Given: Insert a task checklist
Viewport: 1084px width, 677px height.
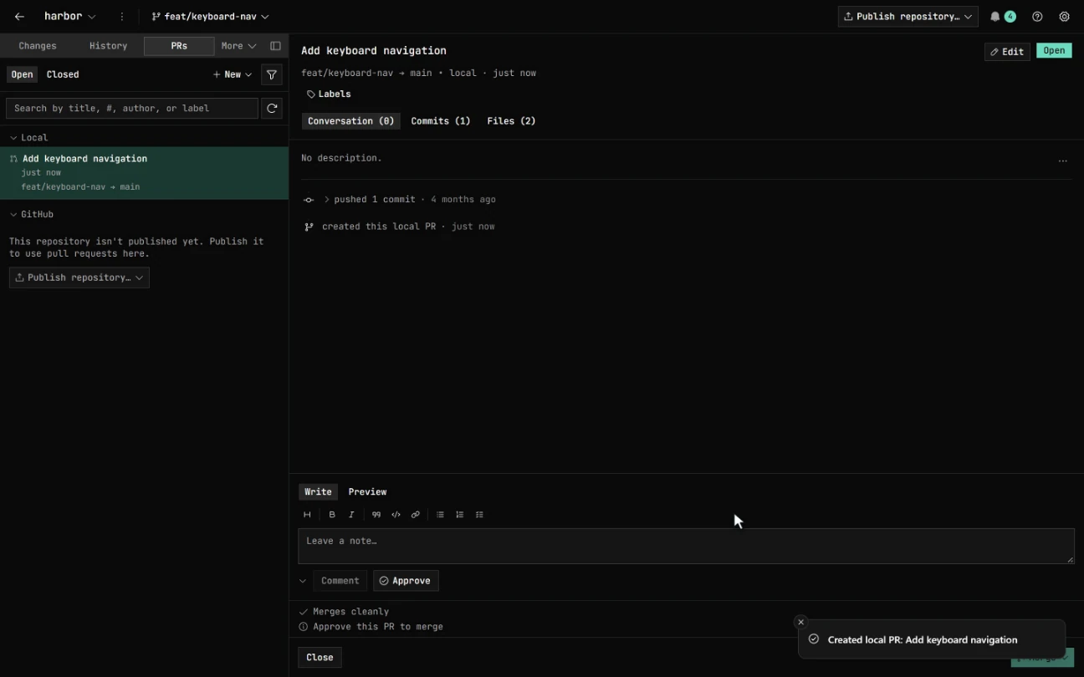Looking at the screenshot, I should [x=479, y=515].
